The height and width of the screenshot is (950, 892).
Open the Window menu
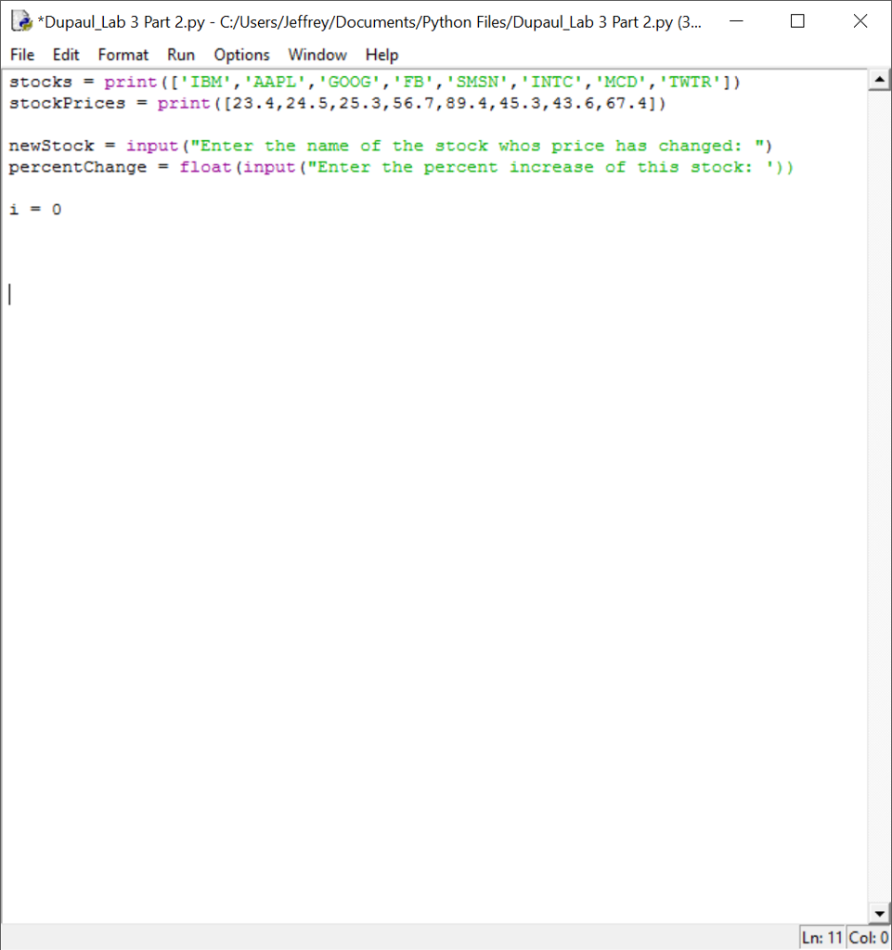(317, 55)
